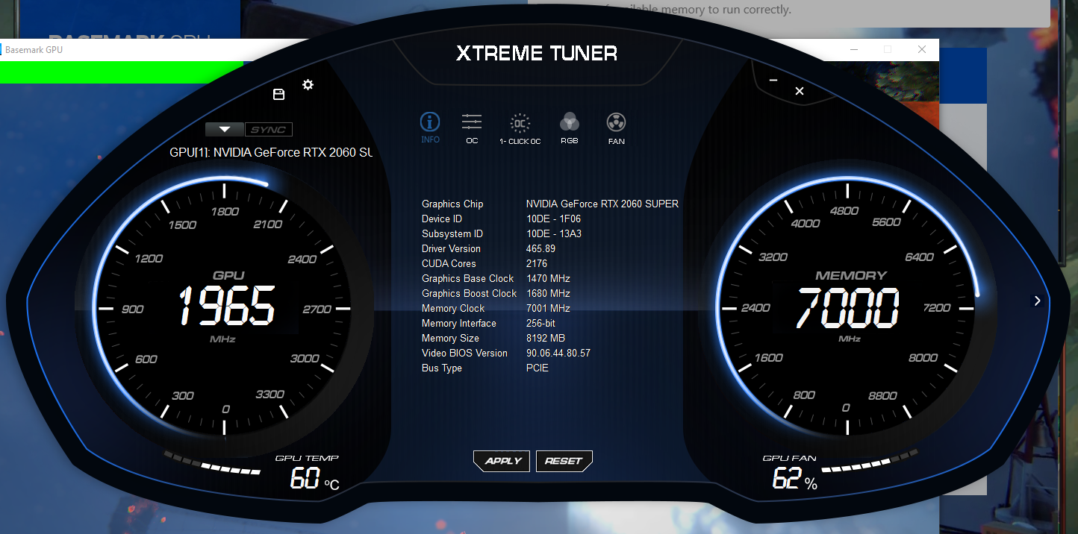Click Bus Type PCIE value

pyautogui.click(x=538, y=368)
